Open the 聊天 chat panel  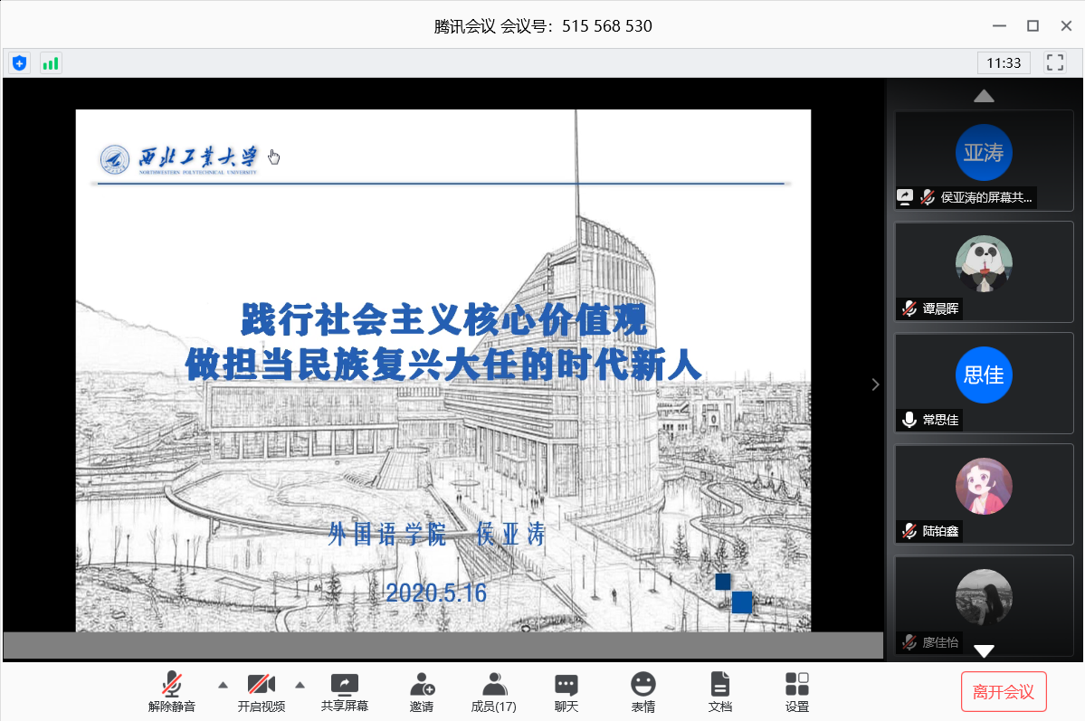(x=566, y=692)
